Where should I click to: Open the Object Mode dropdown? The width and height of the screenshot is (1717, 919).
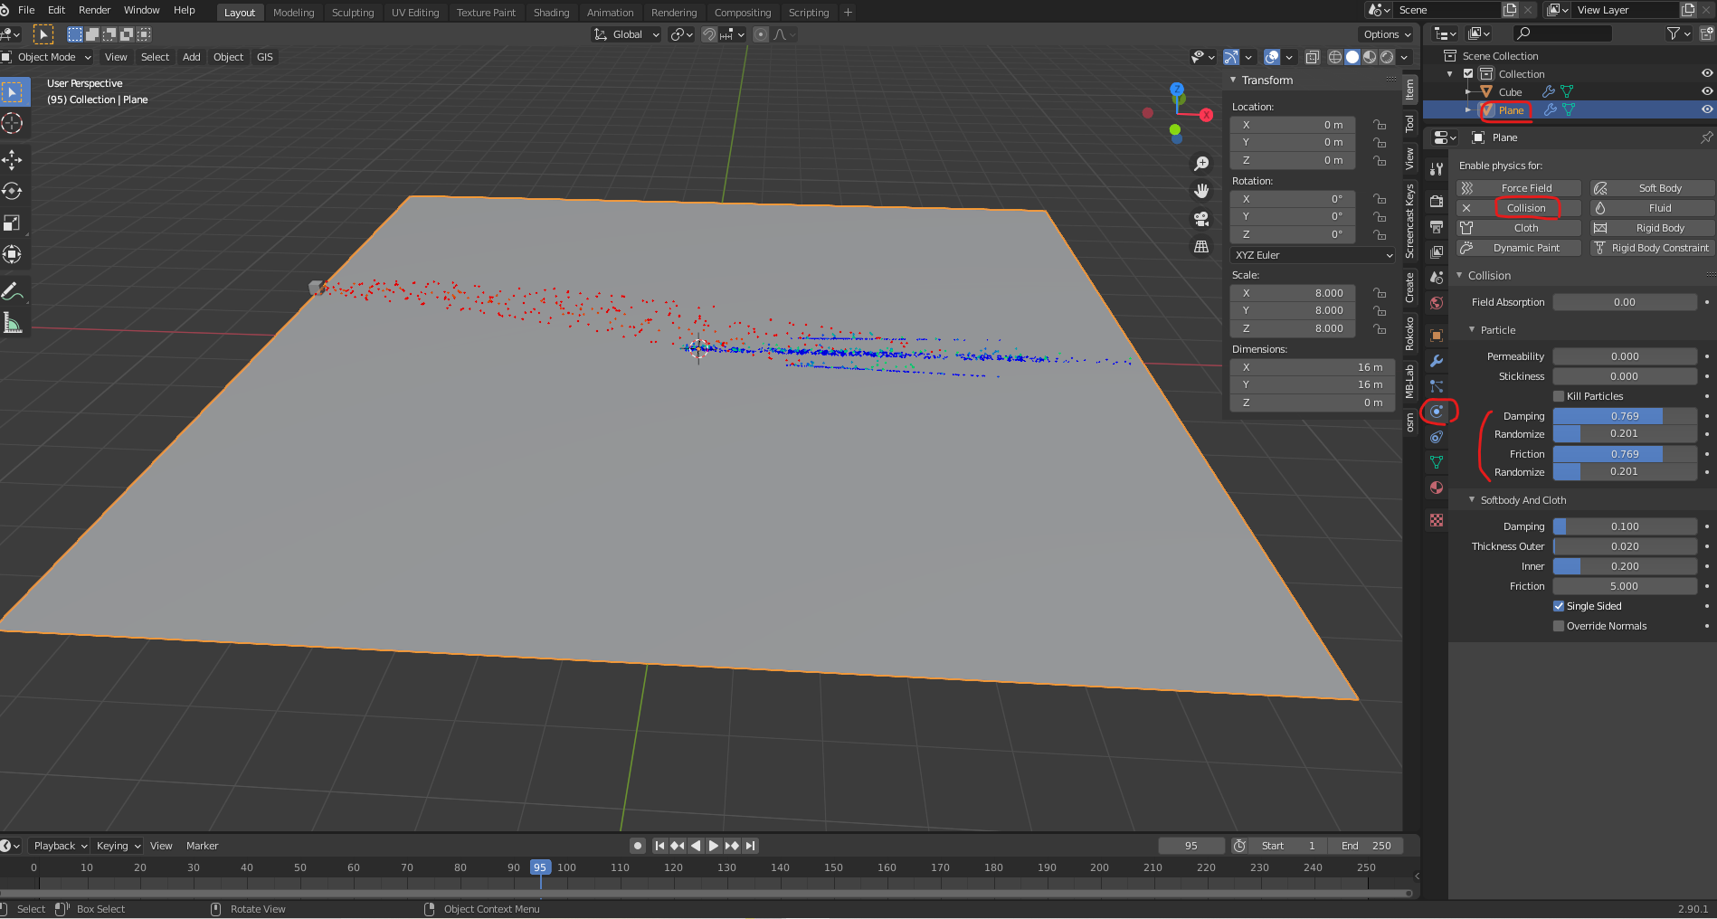click(x=47, y=57)
